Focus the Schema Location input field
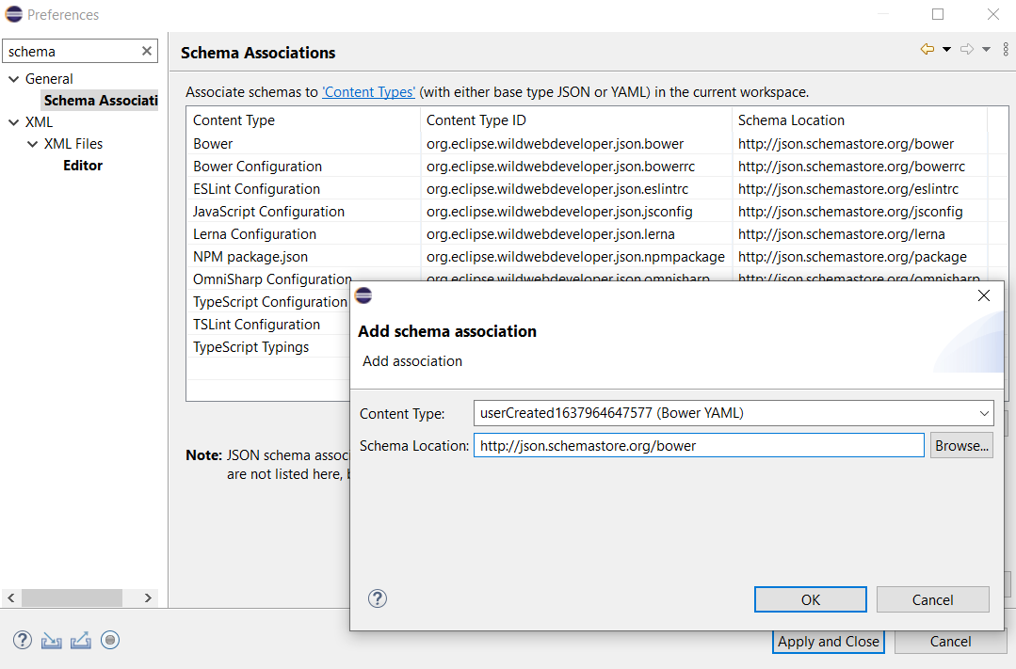1016x669 pixels. point(699,446)
